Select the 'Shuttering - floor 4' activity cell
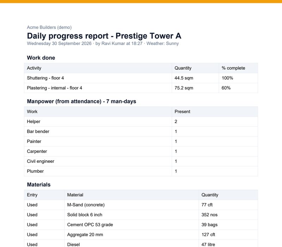This screenshot has width=282, height=247. click(x=98, y=78)
